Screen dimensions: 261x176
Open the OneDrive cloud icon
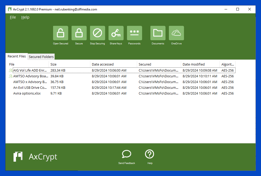(x=176, y=33)
